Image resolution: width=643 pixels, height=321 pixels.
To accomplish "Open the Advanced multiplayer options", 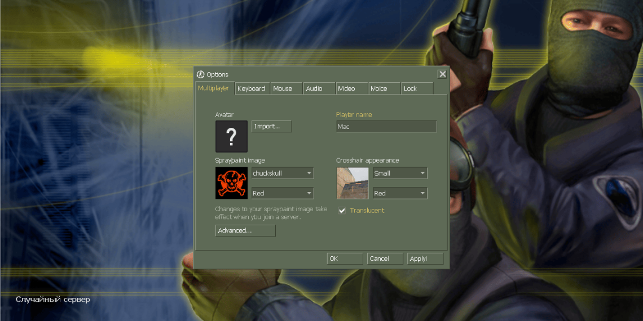I will coord(245,231).
